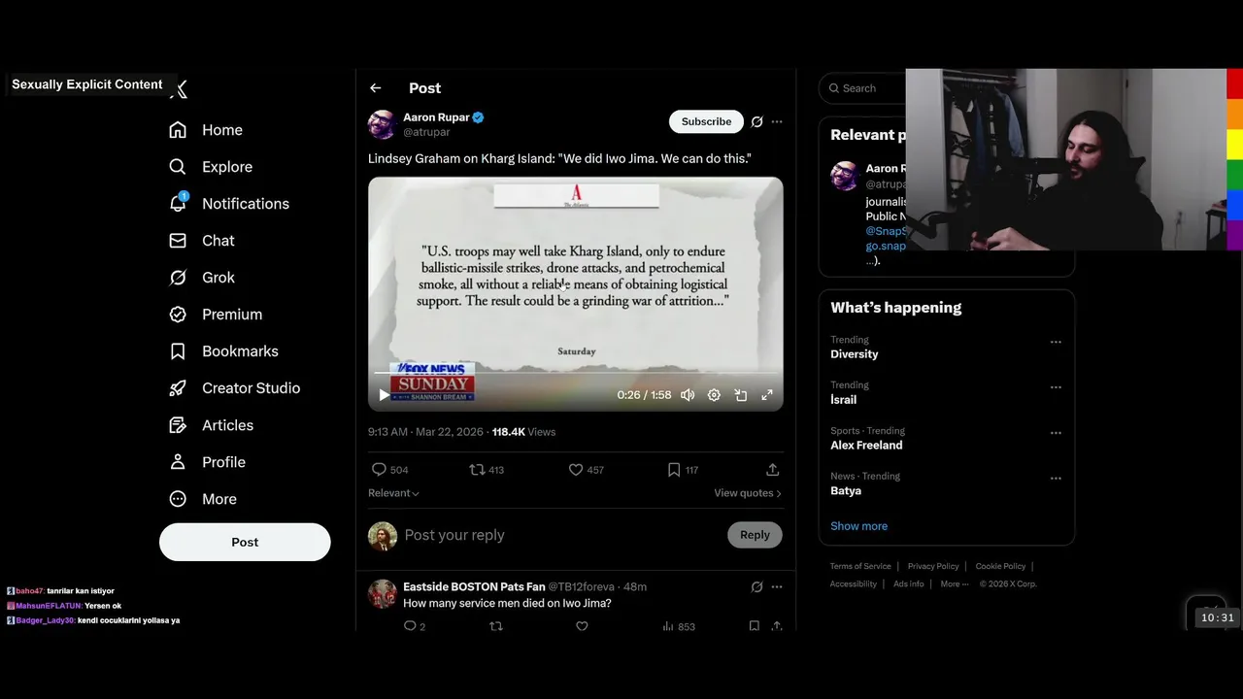The width and height of the screenshot is (1243, 699).
Task: Open the video settings gear
Action: (714, 395)
